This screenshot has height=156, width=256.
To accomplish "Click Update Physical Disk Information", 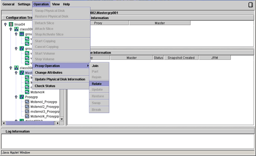I will pos(60,79).
